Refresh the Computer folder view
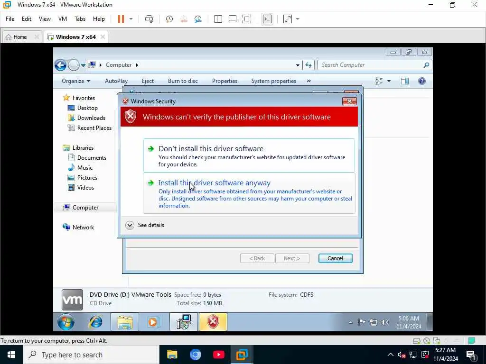 [x=308, y=65]
